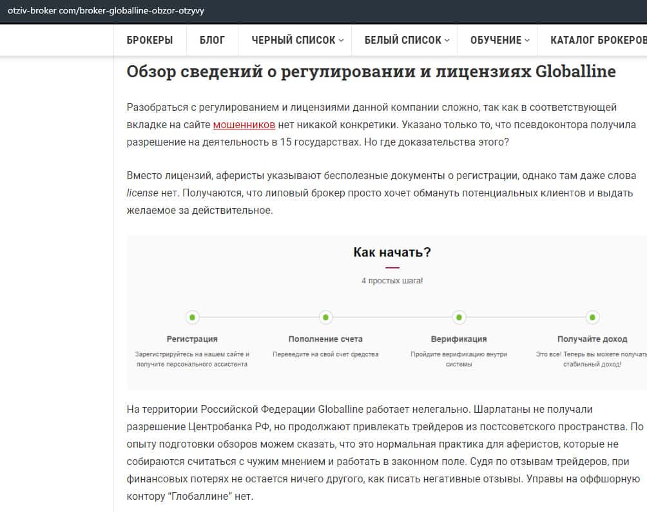The image size is (647, 512).
Task: Expand the ЧЕРНЫЙ СПИСОК dropdown chevron
Action: [x=341, y=40]
